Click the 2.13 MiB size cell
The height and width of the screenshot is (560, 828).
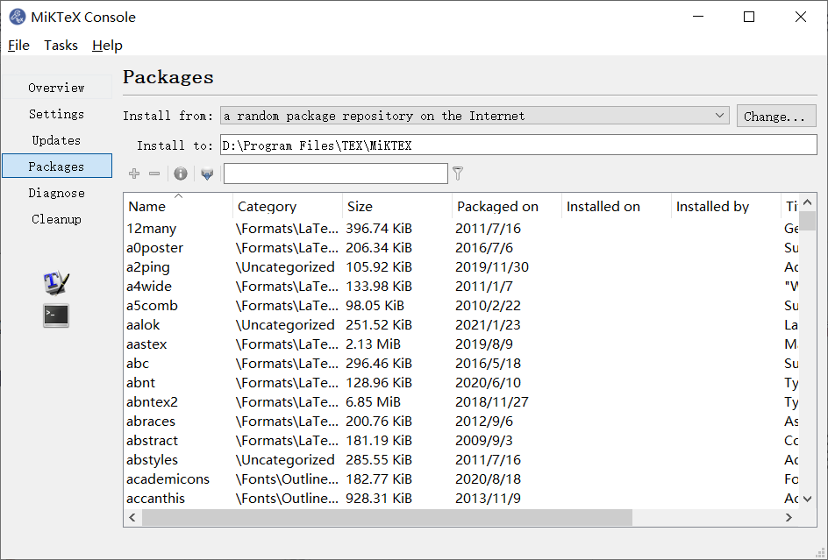(373, 344)
